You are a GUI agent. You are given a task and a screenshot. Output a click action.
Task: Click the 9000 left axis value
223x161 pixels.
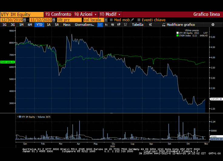[12, 31]
